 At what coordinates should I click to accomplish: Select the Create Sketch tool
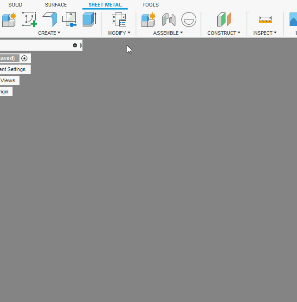(x=30, y=20)
